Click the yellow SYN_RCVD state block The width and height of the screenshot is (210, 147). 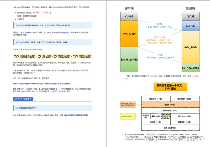(190, 47)
